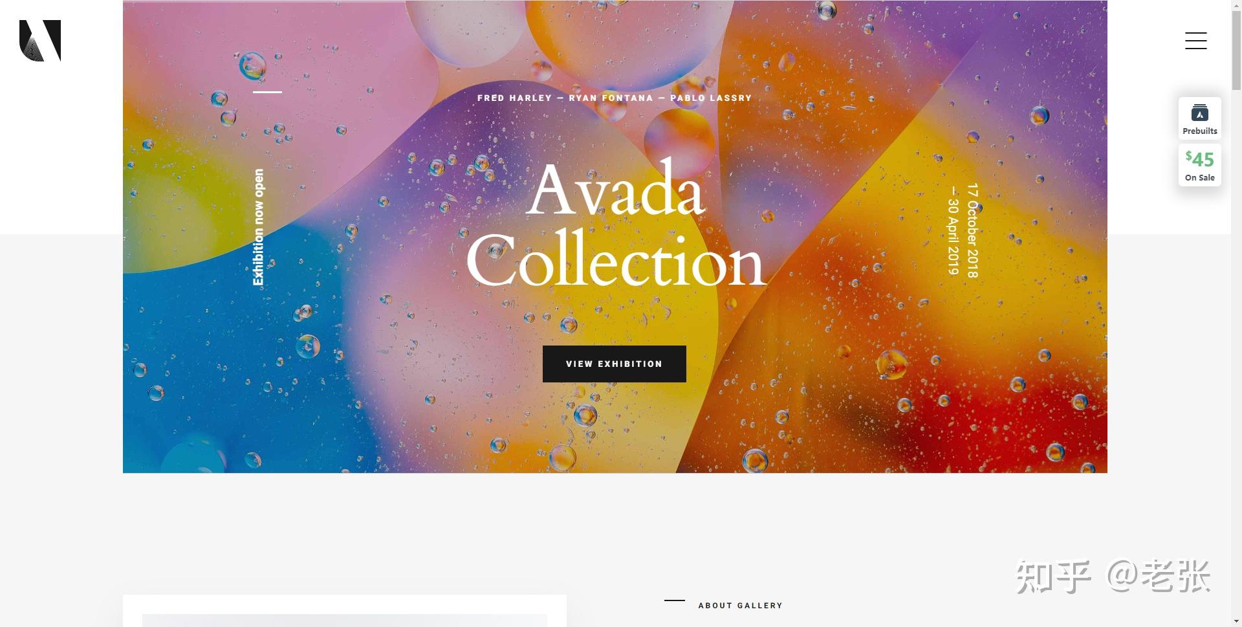Click the scrollbar up arrow
The height and width of the screenshot is (627, 1242).
(x=1236, y=4)
